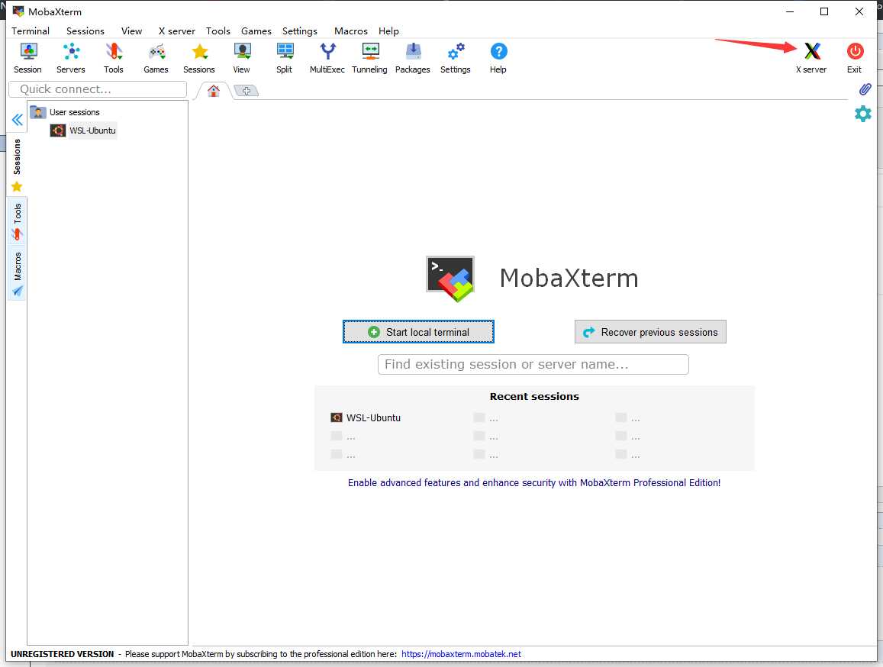Focus the Find existing session search box
The height and width of the screenshot is (667, 883).
(533, 365)
